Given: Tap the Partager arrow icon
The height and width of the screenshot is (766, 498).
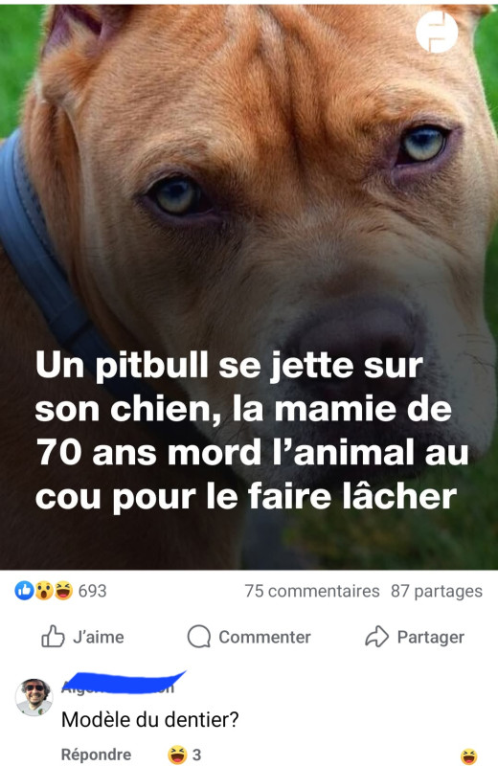Looking at the screenshot, I should (x=376, y=637).
